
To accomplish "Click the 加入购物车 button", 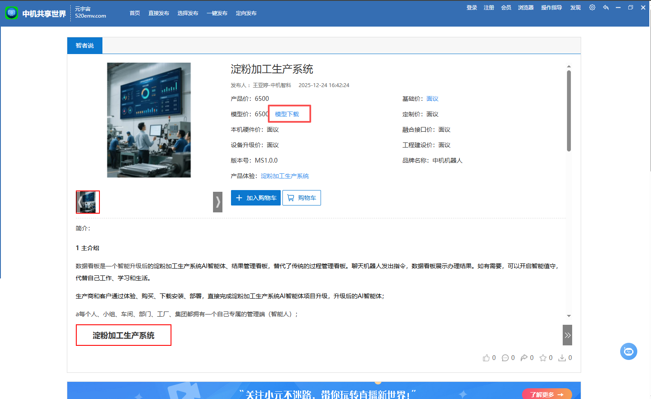I will tap(256, 198).
